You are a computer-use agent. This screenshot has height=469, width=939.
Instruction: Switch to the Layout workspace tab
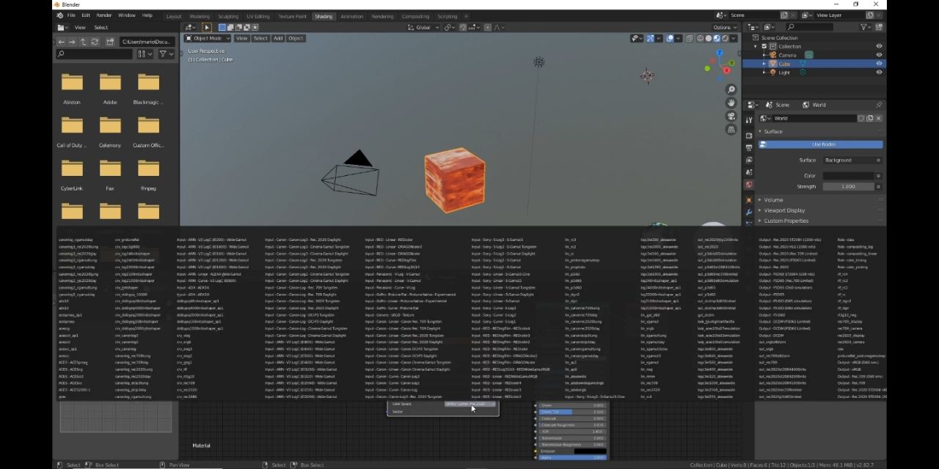[174, 16]
